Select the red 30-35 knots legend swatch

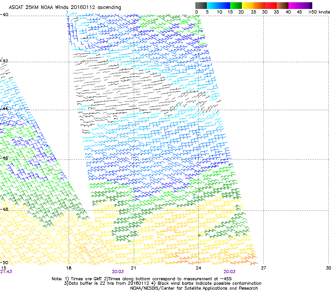pos(271,5)
